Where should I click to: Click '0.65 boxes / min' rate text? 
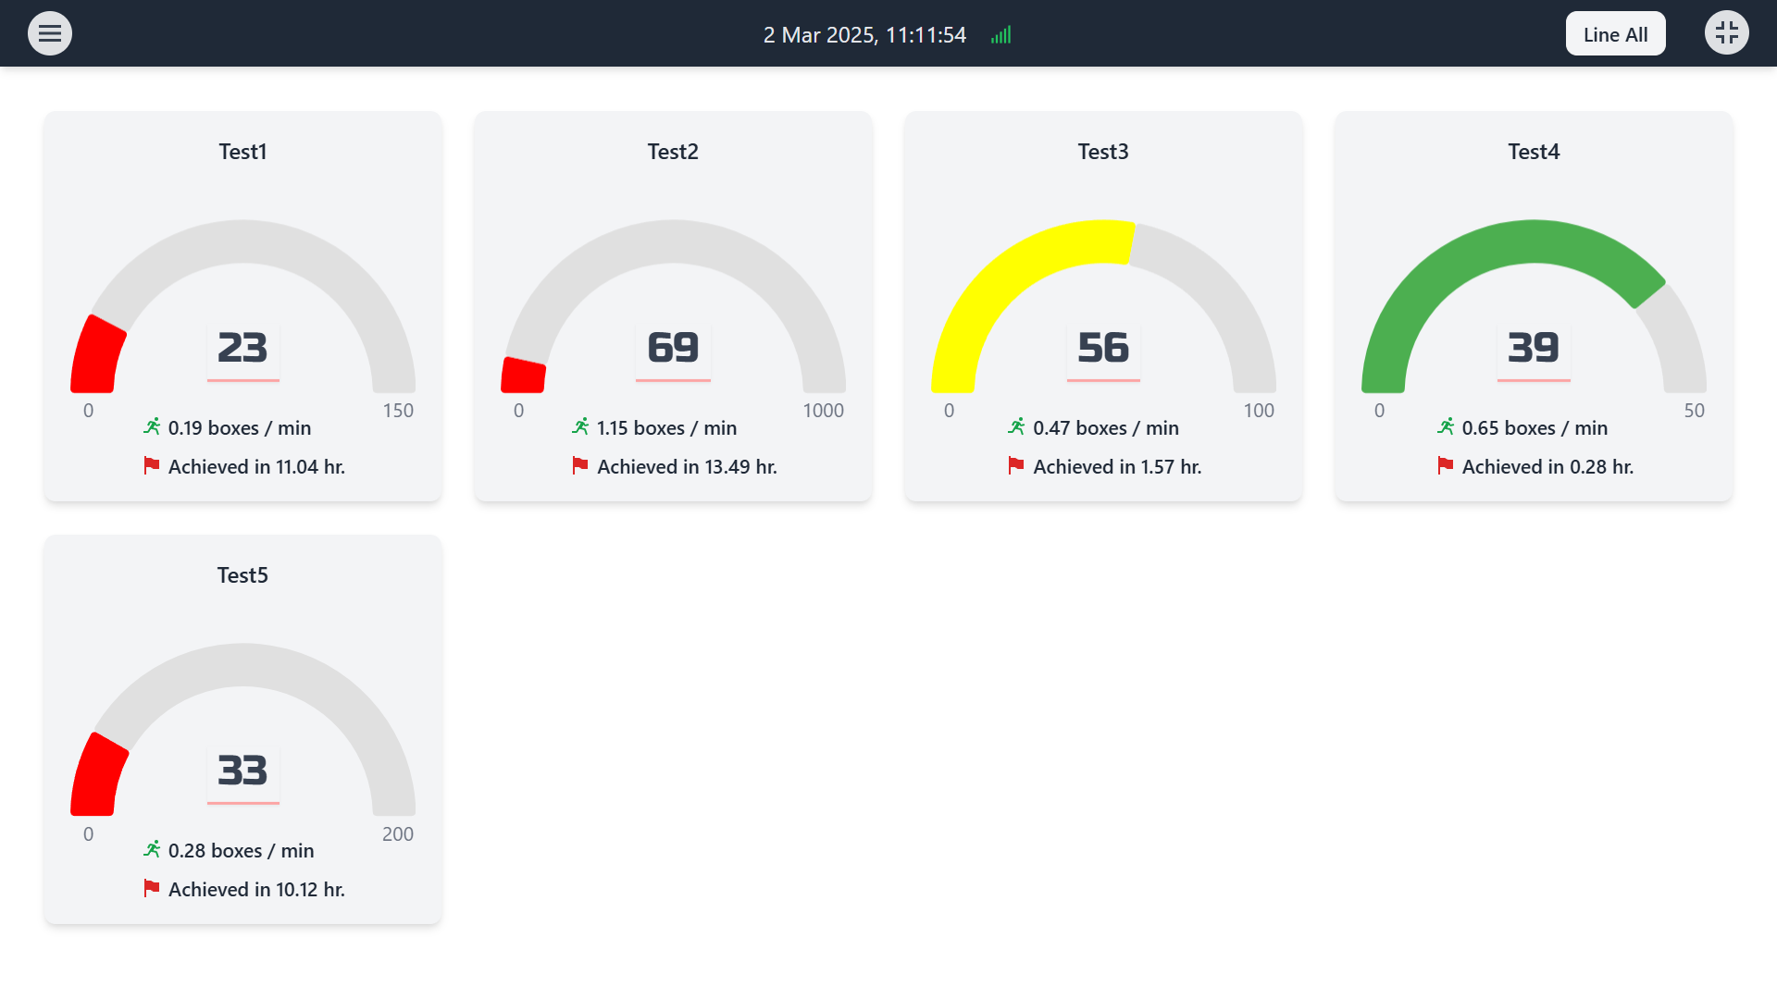pos(1535,428)
